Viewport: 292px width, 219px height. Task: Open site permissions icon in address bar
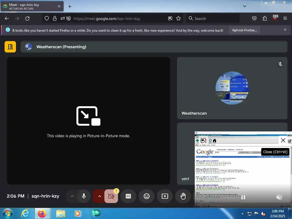pos(62,18)
